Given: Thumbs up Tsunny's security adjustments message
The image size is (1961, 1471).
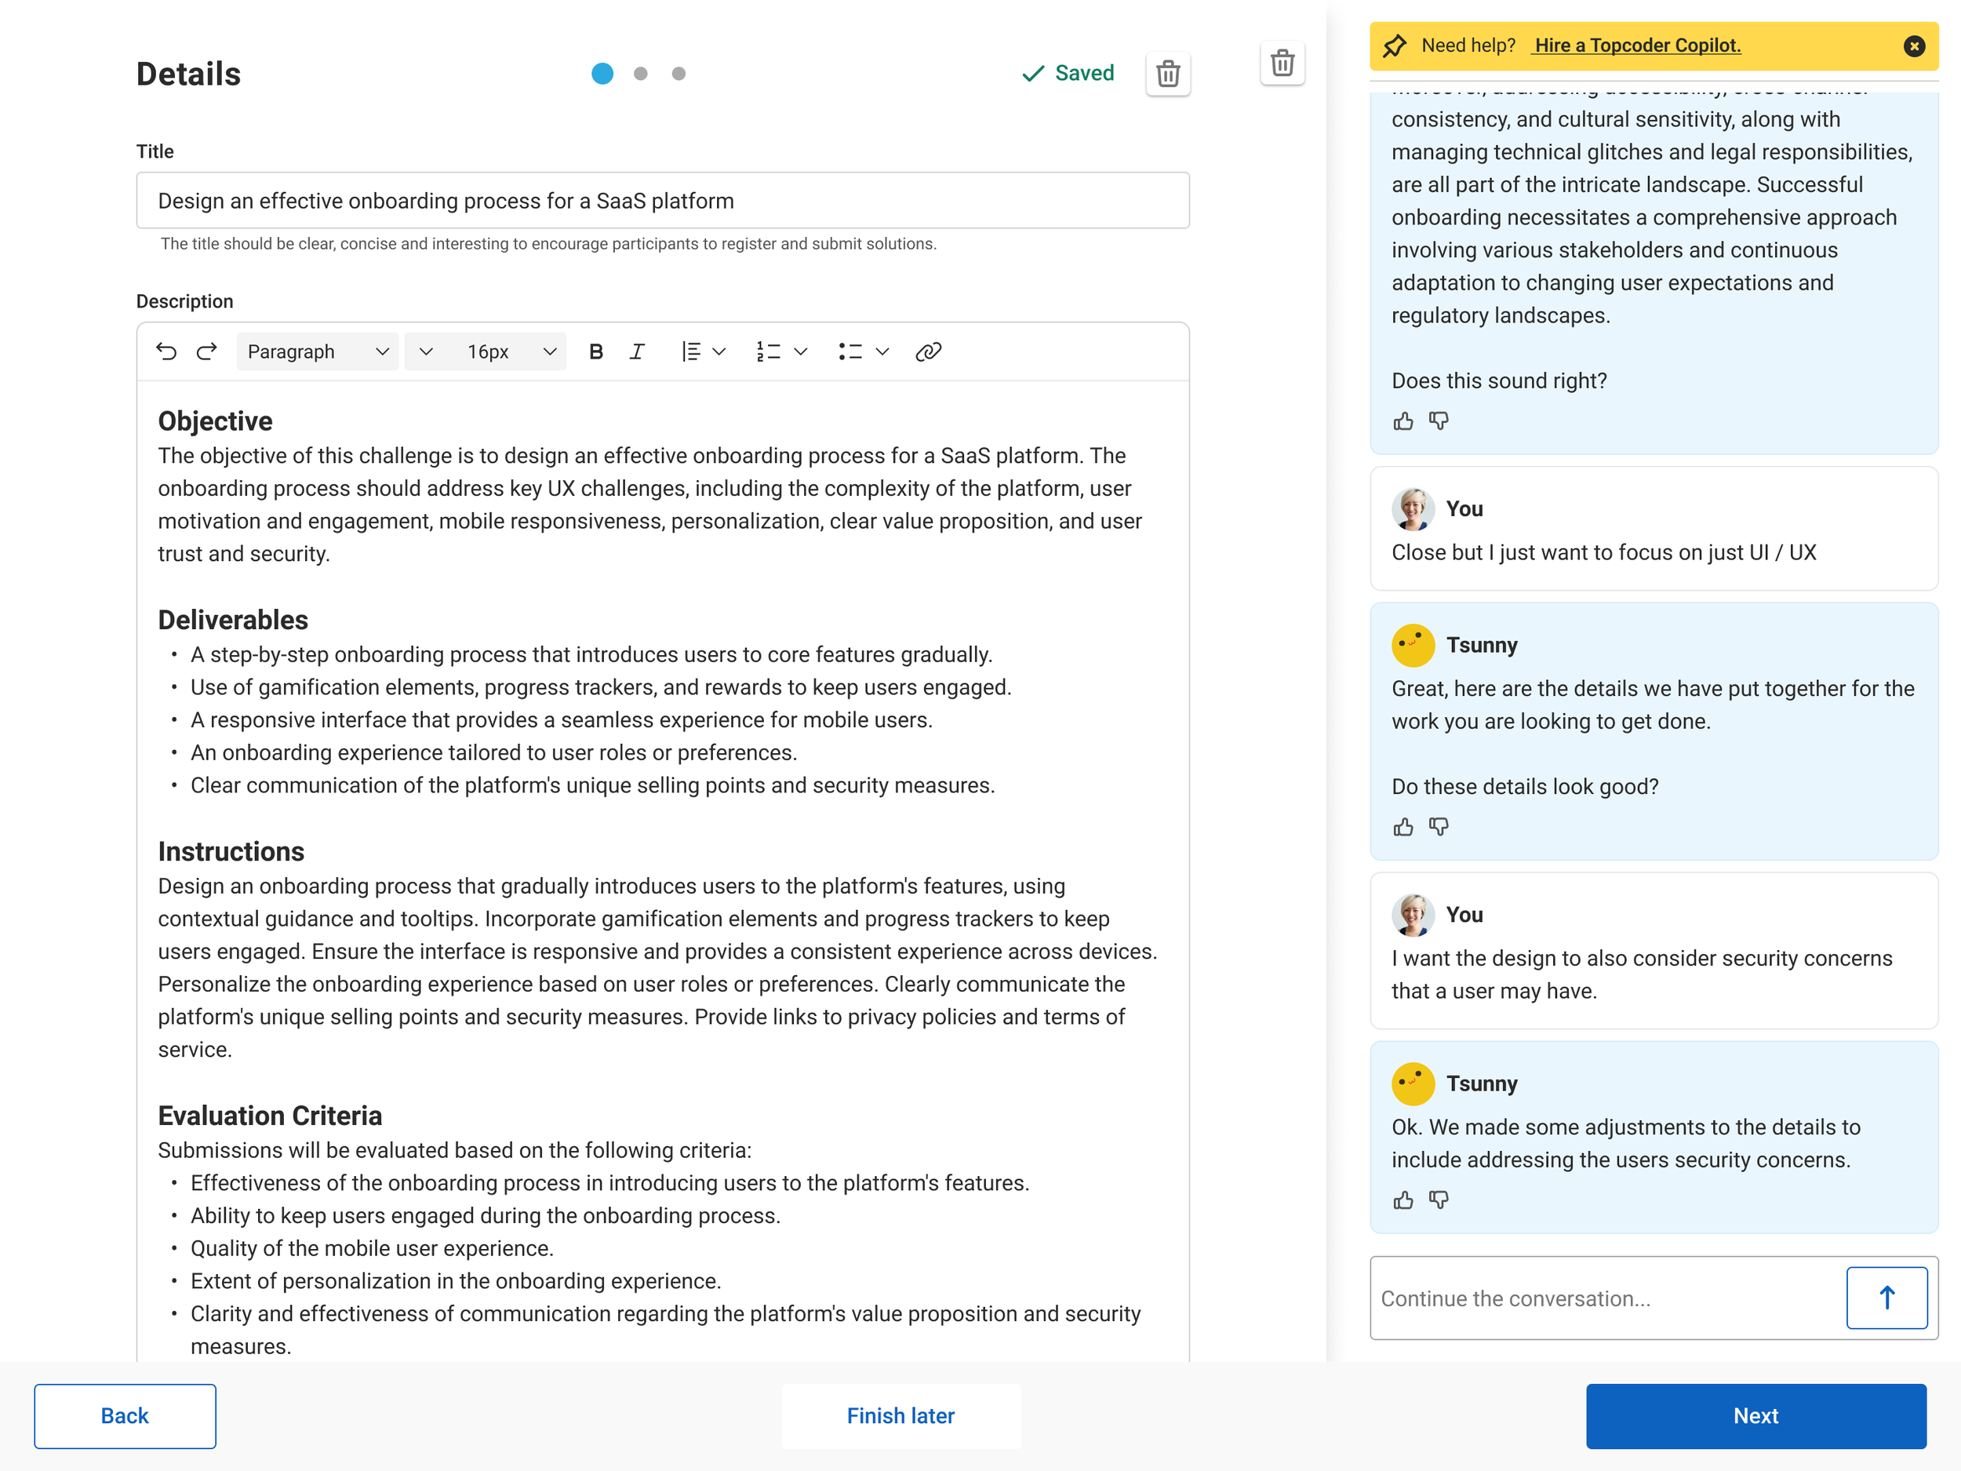Looking at the screenshot, I should (x=1403, y=1200).
